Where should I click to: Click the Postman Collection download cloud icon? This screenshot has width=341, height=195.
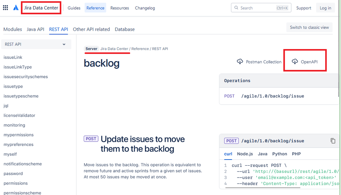(x=240, y=62)
